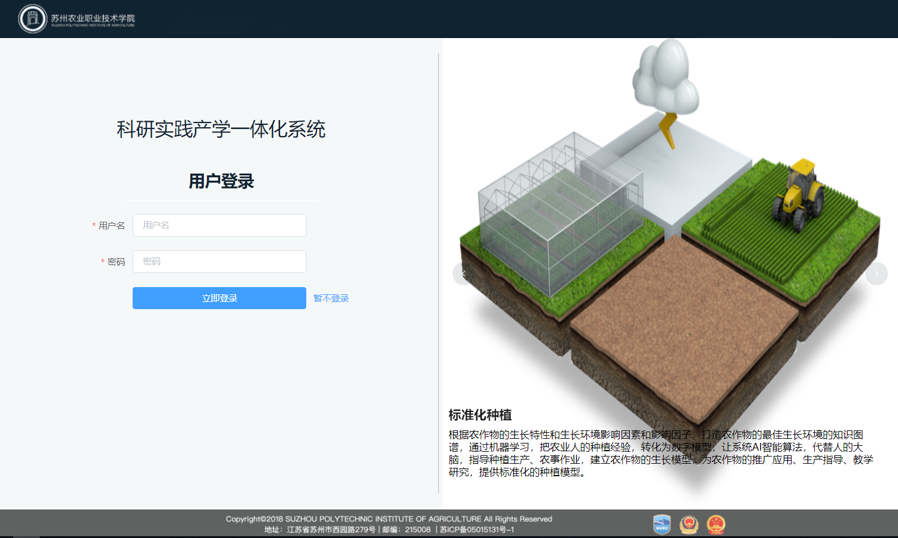This screenshot has height=538, width=898.
Task: Click the copyright notice in the footer
Action: tap(390, 518)
